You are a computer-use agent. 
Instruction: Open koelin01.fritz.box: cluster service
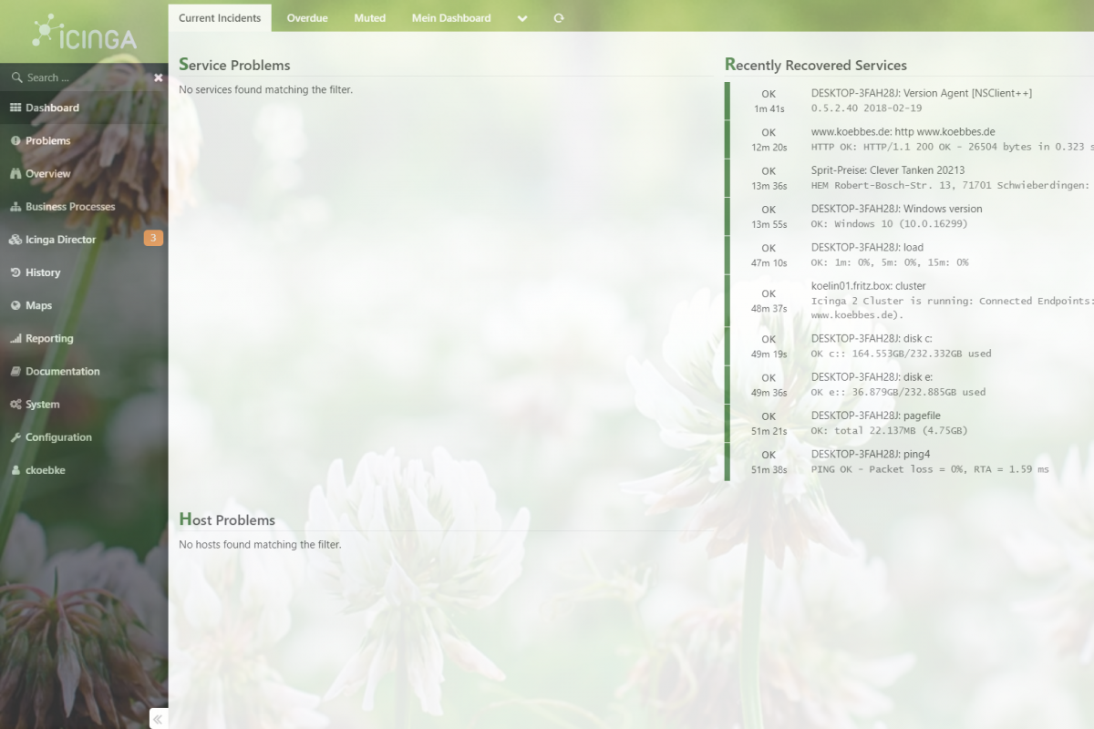coord(869,286)
